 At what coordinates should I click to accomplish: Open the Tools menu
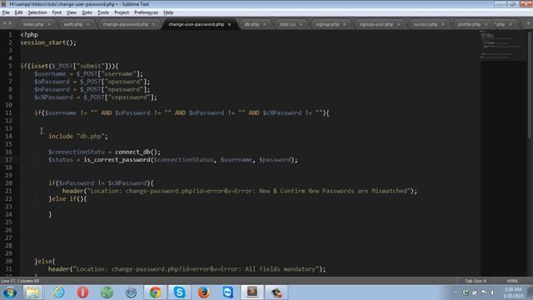click(103, 12)
